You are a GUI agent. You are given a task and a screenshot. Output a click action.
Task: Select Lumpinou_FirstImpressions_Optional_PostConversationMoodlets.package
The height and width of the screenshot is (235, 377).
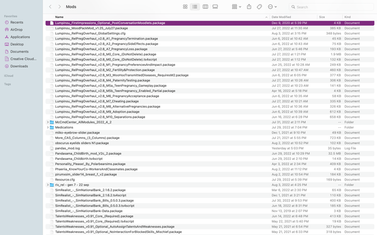(x=210, y=23)
